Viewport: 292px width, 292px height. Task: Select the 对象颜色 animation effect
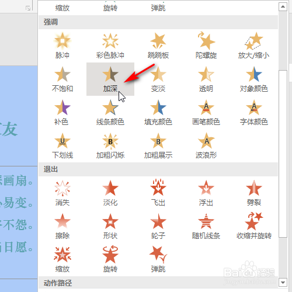[254, 79]
